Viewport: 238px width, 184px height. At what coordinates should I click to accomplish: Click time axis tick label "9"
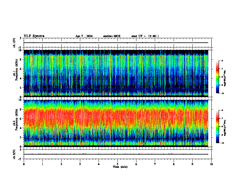click(192, 164)
